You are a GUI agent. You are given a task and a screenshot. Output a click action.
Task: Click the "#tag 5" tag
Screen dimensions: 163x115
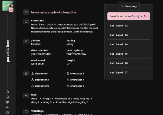(47, 102)
